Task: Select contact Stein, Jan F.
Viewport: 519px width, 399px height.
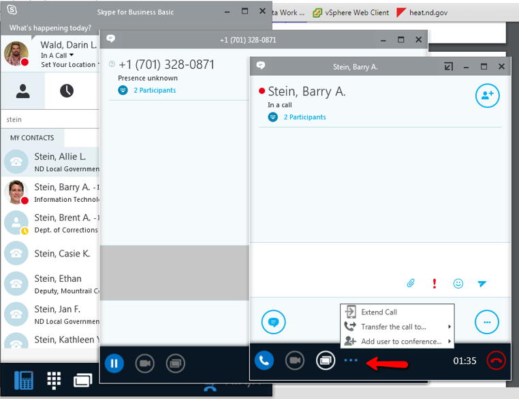Action: click(50, 314)
